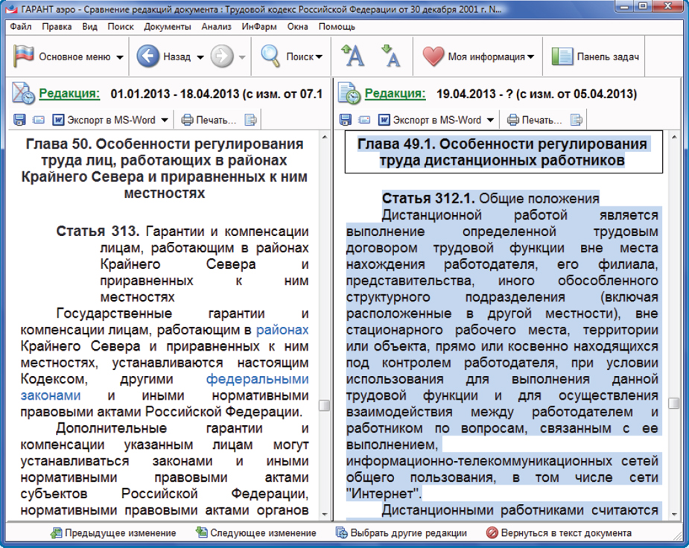Click the increase font size icon
The width and height of the screenshot is (689, 548).
352,57
